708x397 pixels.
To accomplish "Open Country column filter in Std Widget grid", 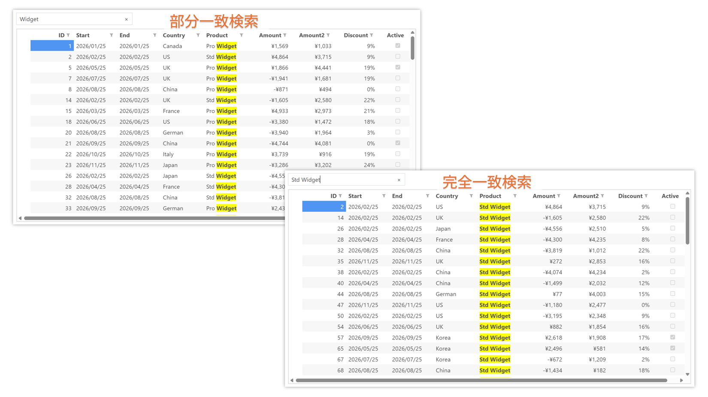I will (x=471, y=196).
